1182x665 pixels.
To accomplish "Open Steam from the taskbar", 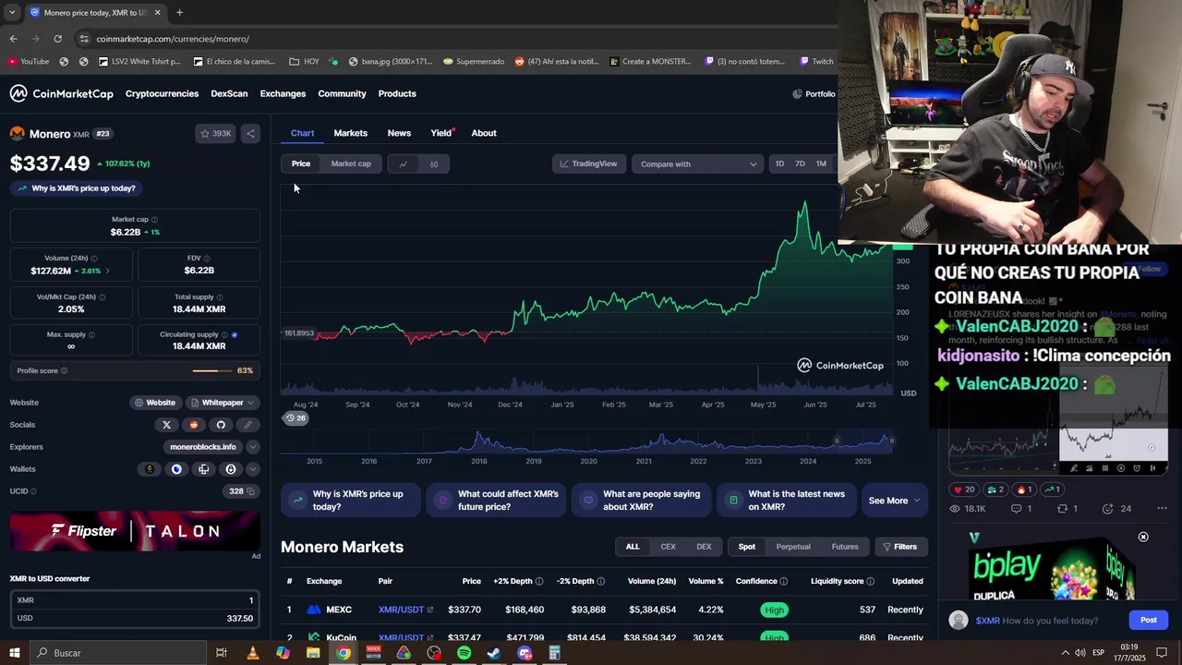I will coord(494,653).
